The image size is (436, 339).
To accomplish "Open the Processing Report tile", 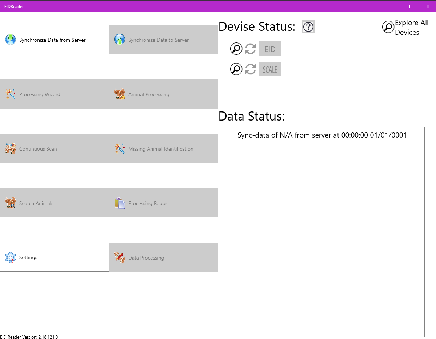I will [164, 203].
